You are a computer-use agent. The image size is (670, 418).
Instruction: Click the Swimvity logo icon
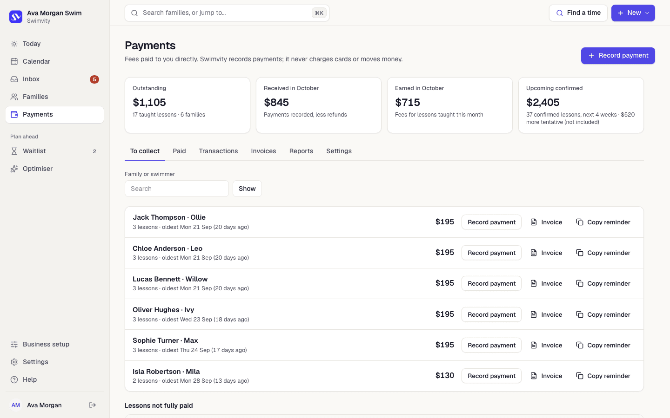[16, 17]
